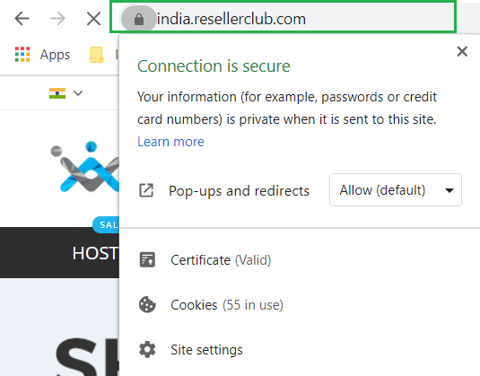Click the forward navigation arrow
The height and width of the screenshot is (376, 480).
pyautogui.click(x=57, y=19)
